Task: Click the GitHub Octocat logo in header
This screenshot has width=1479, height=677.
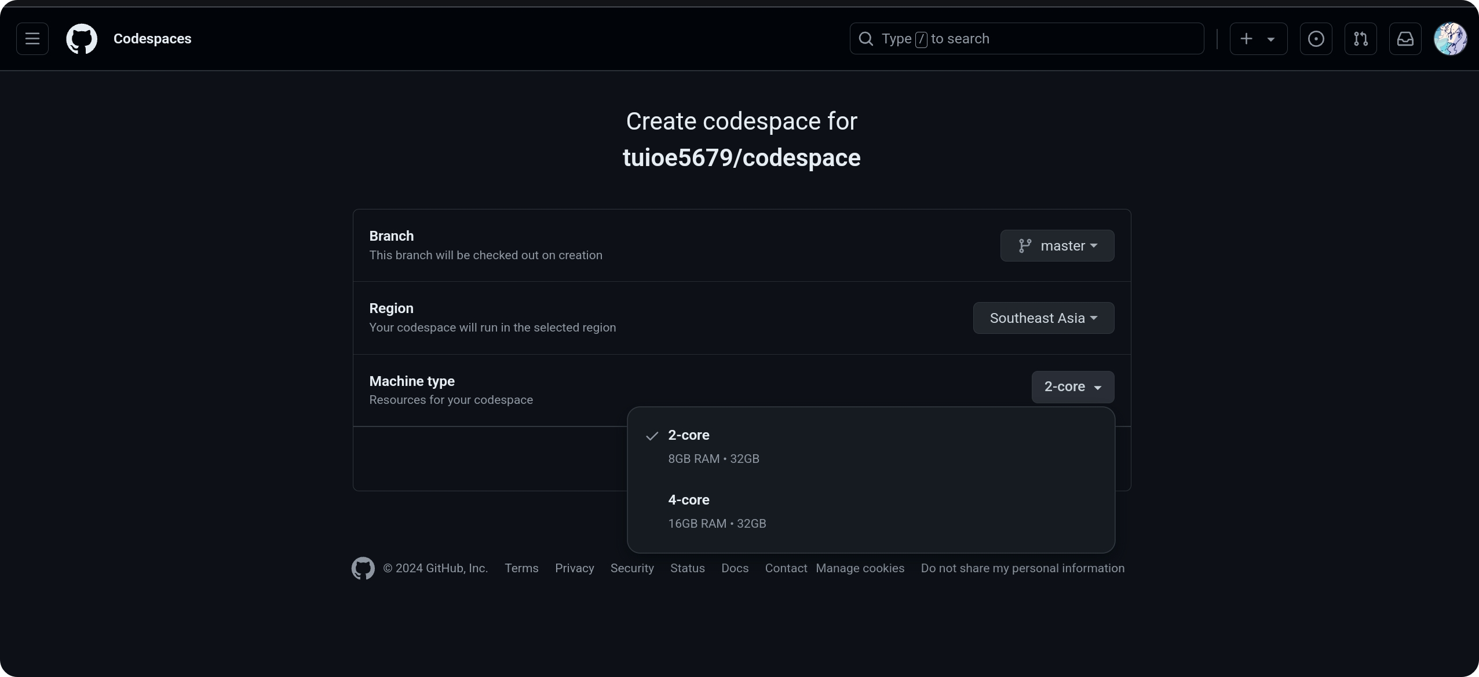Action: click(x=82, y=39)
